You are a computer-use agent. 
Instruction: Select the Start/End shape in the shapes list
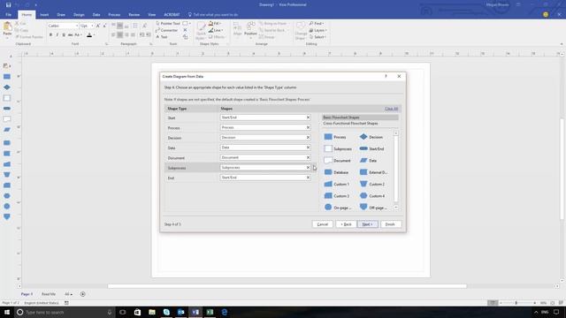coord(371,148)
